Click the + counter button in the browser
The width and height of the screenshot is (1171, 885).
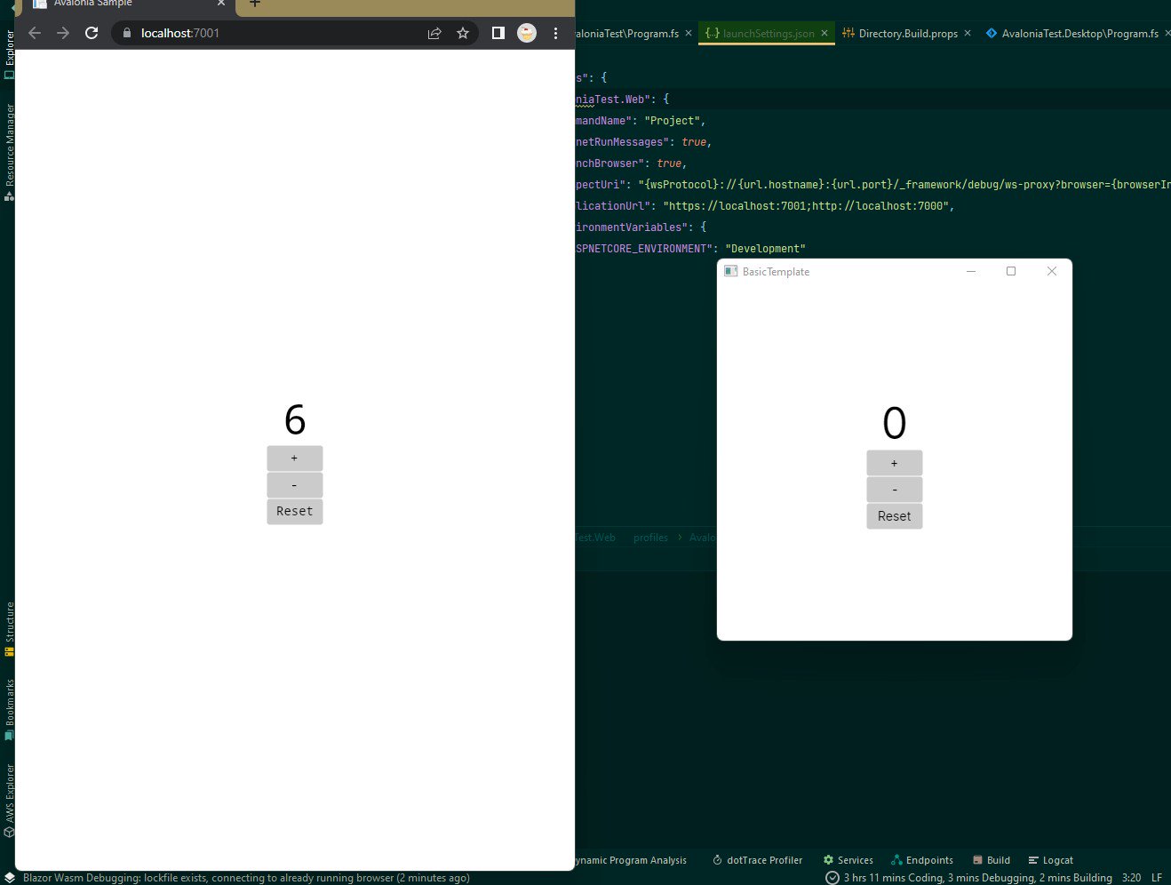(294, 458)
